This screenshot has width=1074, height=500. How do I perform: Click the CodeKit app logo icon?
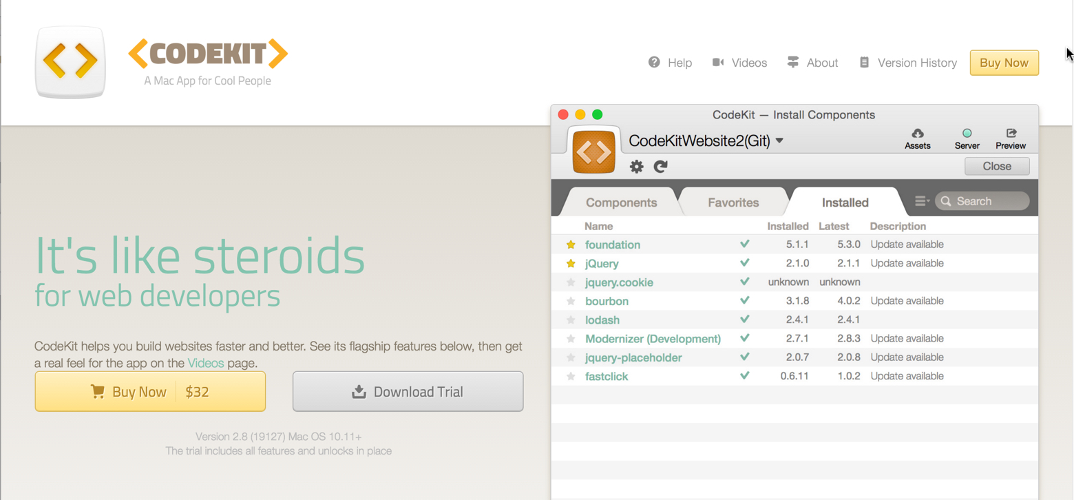point(70,62)
